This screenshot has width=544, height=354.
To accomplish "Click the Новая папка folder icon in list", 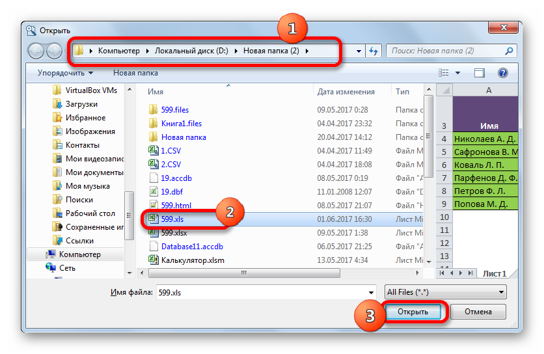I will pos(153,137).
